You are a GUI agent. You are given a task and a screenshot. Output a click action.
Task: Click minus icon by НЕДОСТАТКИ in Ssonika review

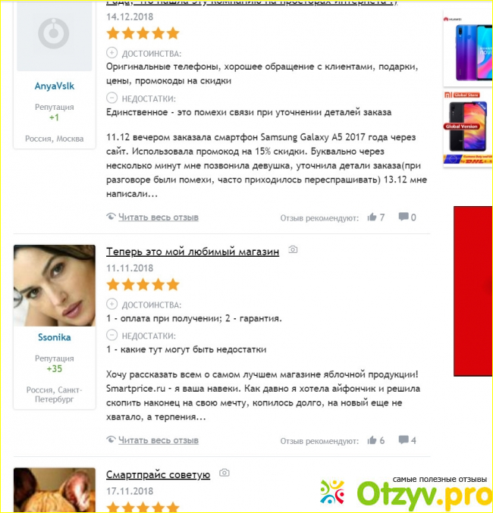(111, 335)
